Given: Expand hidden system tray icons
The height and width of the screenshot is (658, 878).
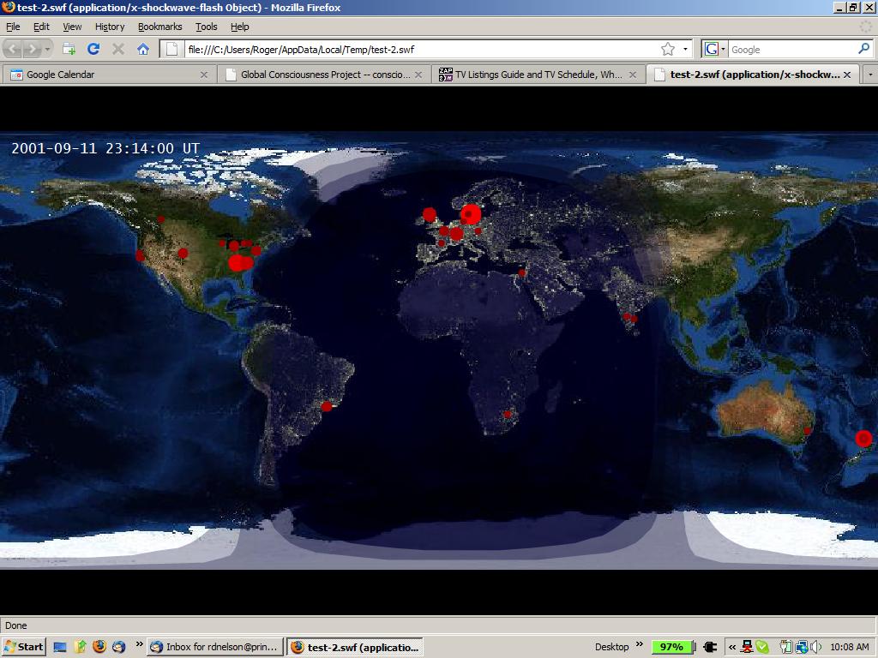Looking at the screenshot, I should point(732,647).
